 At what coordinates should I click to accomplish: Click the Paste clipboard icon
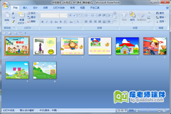[7, 15]
